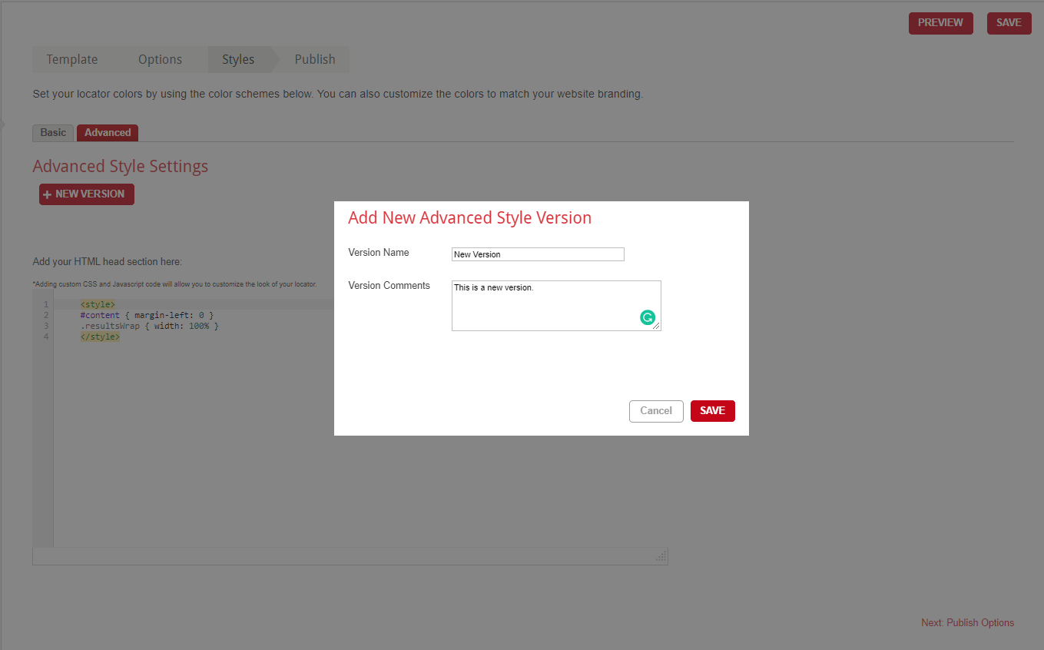Click the opening <style> line in code editor
This screenshot has height=650, width=1044.
click(x=98, y=305)
